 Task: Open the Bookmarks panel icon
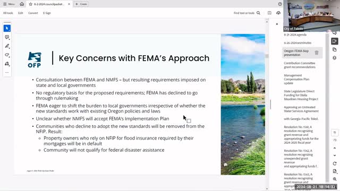click(335, 41)
